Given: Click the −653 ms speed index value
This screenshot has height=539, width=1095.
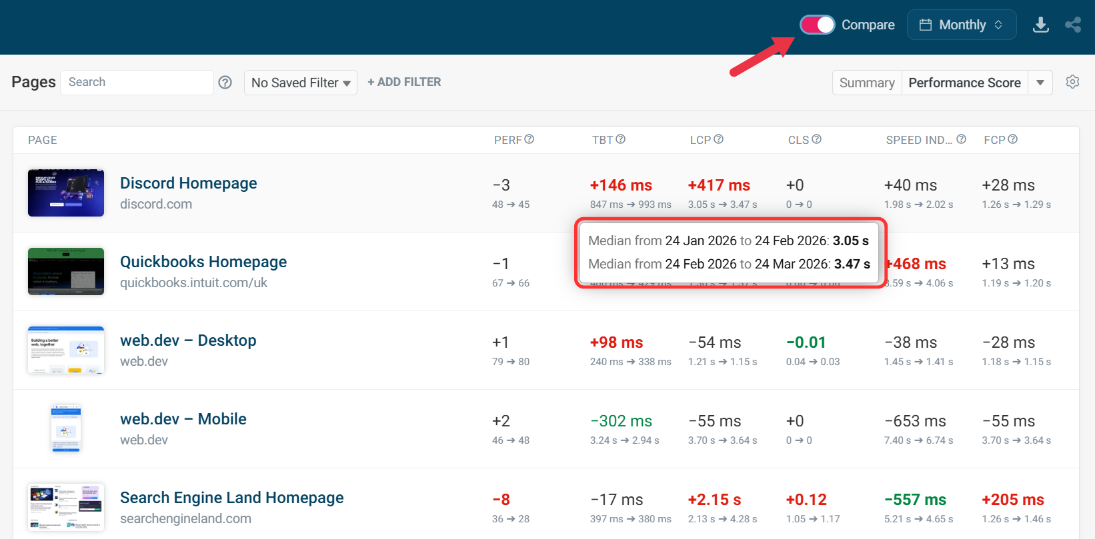Looking at the screenshot, I should pos(915,421).
